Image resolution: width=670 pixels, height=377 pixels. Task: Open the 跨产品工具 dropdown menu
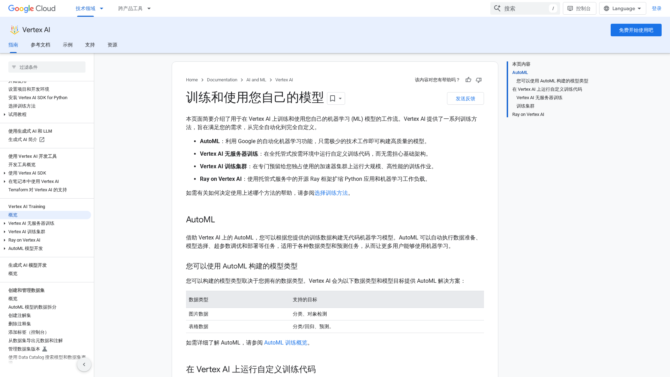[x=134, y=8]
